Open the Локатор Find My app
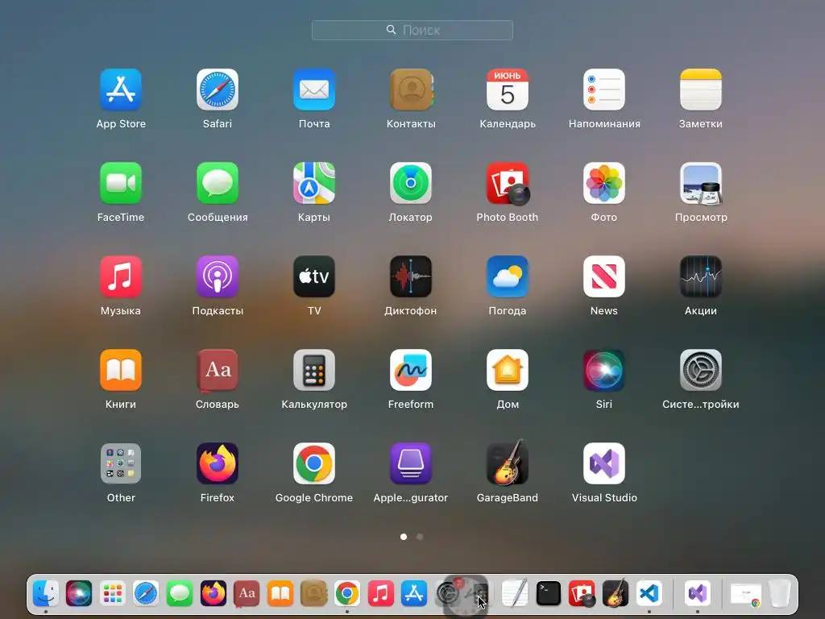Screen dimensions: 825x619 coord(411,183)
